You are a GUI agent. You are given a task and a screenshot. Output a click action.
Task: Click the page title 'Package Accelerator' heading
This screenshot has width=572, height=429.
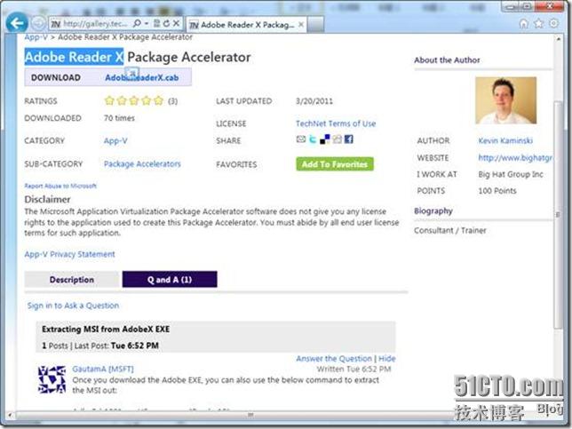pos(189,57)
